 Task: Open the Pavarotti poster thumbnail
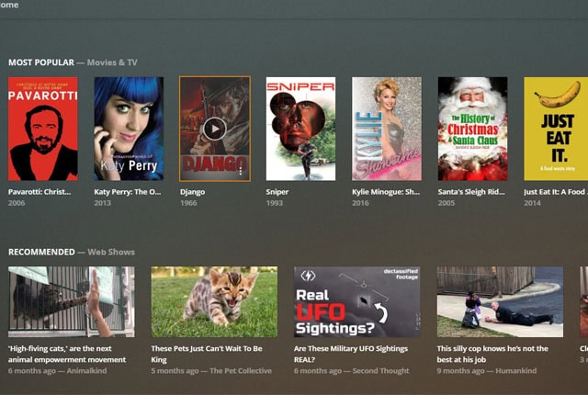tap(43, 129)
